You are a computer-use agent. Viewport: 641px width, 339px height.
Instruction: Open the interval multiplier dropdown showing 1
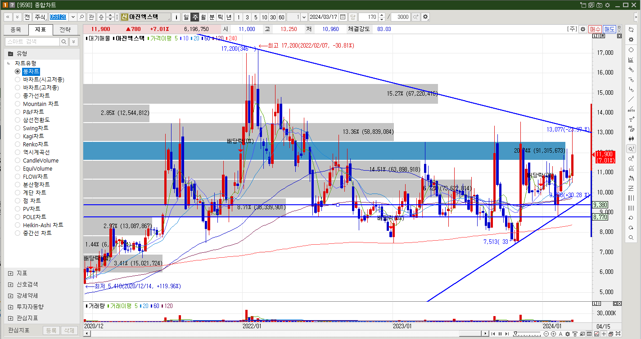pos(304,17)
